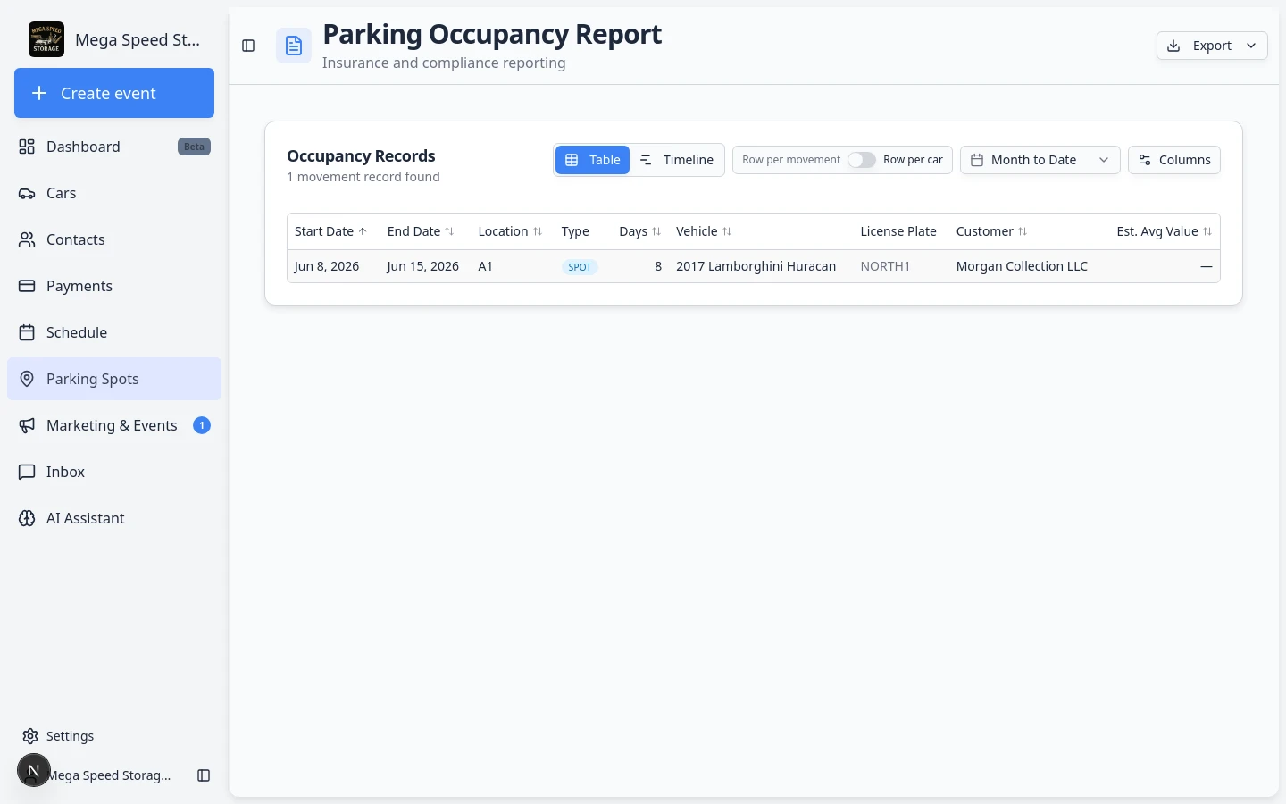Sort by Location arrows icon
This screenshot has height=804, width=1286.
click(538, 231)
